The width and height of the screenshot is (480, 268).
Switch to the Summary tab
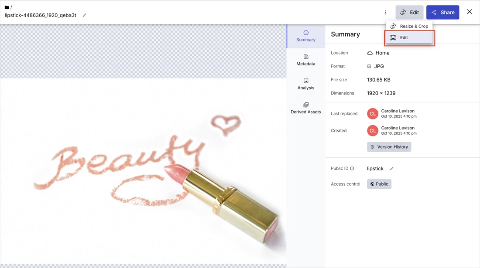coord(305,36)
